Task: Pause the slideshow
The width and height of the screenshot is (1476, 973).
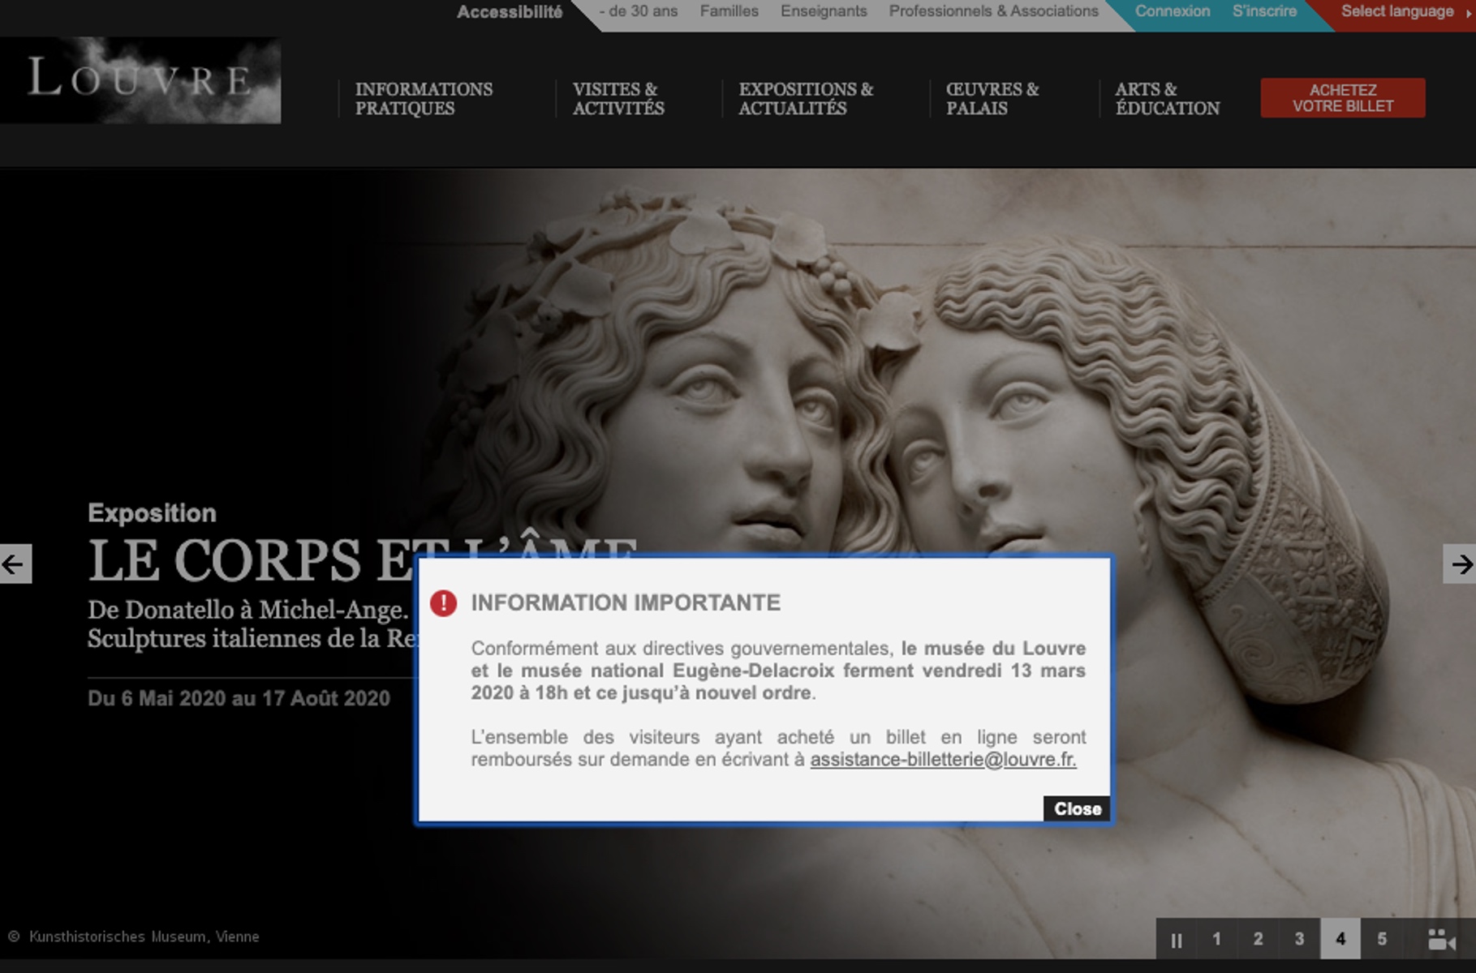Action: click(1176, 940)
